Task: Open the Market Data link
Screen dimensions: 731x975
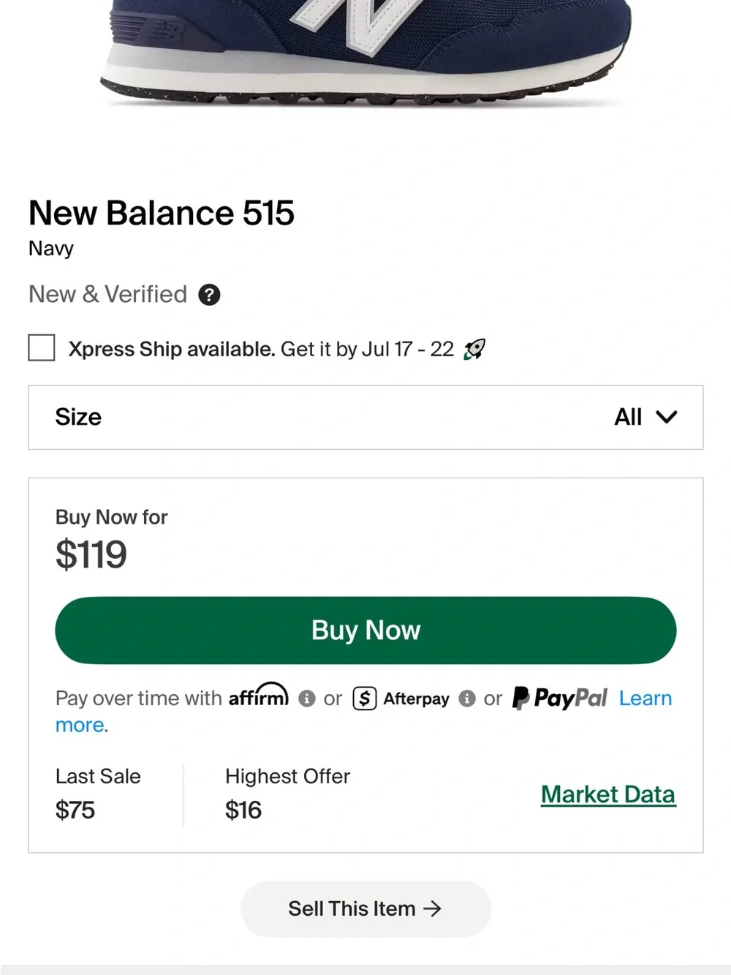Action: pyautogui.click(x=608, y=794)
